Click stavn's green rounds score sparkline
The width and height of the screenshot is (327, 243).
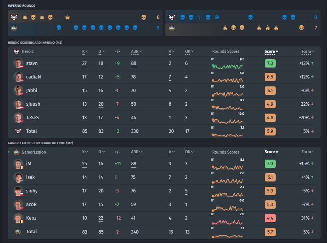click(227, 66)
